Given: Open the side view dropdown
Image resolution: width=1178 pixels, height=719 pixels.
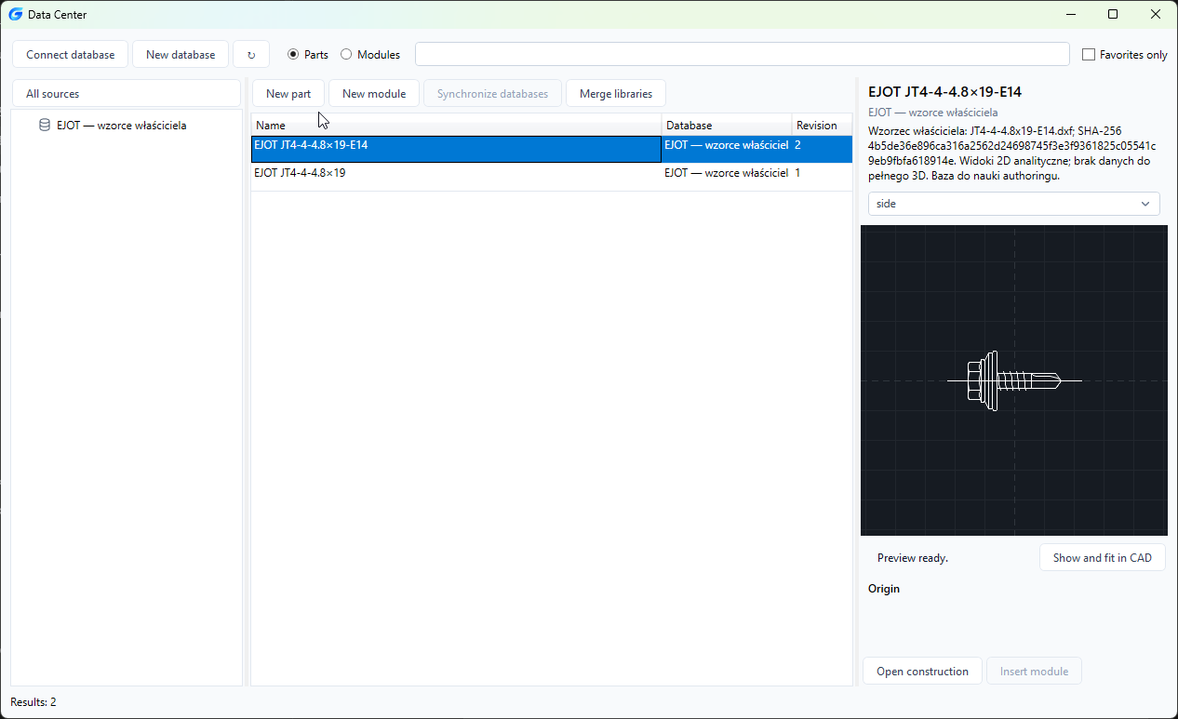Looking at the screenshot, I should point(1013,204).
